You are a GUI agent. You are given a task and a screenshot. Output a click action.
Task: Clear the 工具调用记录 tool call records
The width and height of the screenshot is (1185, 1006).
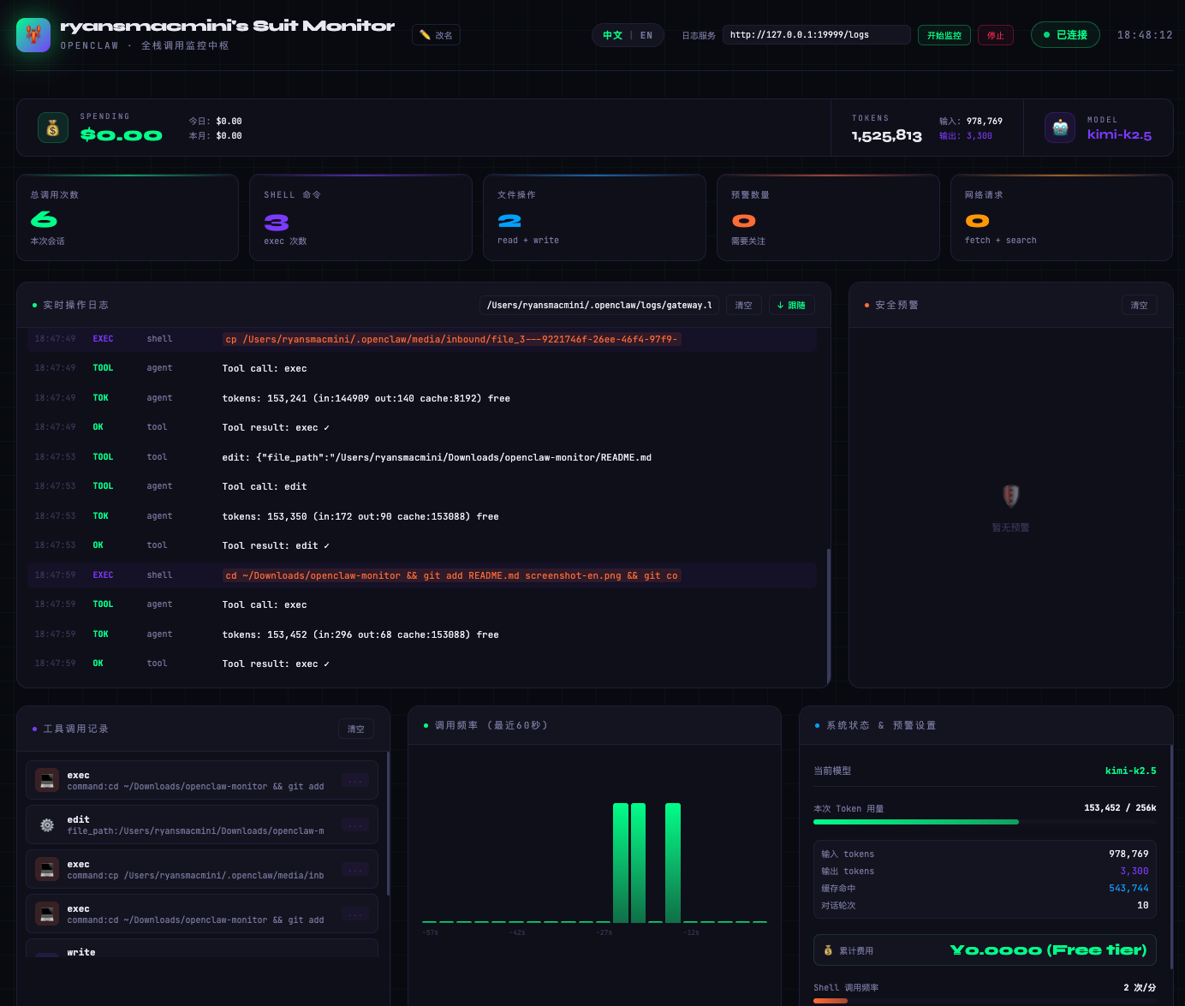coord(355,729)
